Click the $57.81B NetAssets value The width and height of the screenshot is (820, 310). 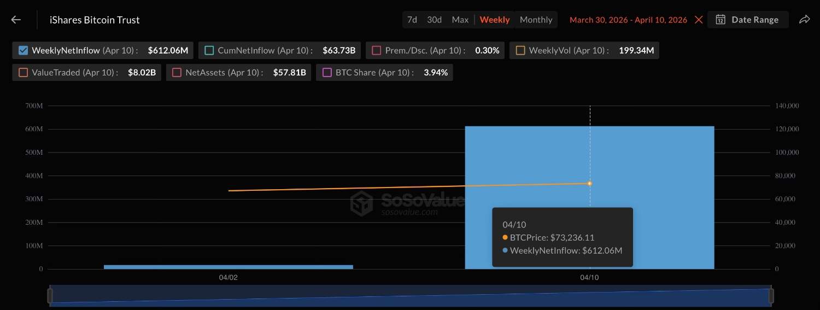[x=289, y=72]
